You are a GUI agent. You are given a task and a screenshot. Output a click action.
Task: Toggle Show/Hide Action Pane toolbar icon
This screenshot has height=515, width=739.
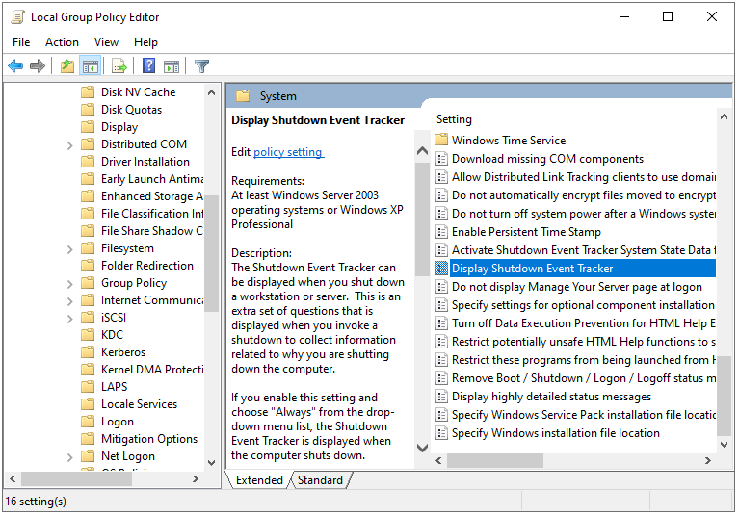[x=172, y=66]
